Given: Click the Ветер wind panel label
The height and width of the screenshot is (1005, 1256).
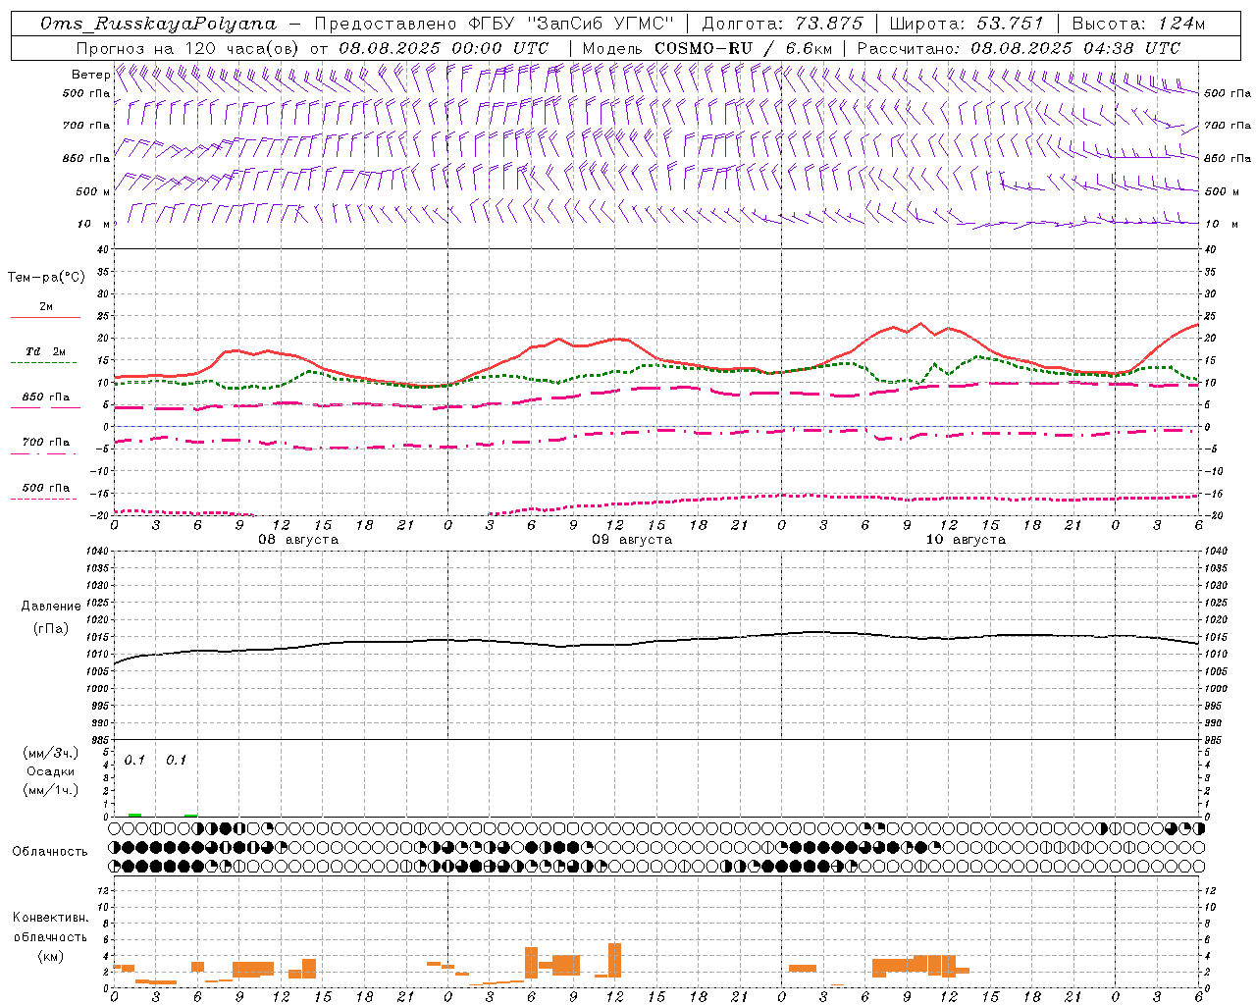Looking at the screenshot, I should tap(91, 75).
